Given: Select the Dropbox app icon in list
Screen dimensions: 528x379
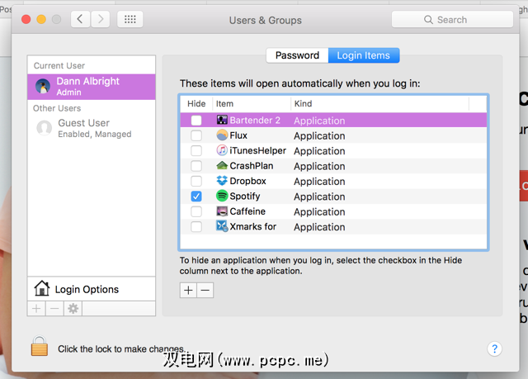Looking at the screenshot, I should (x=222, y=181).
